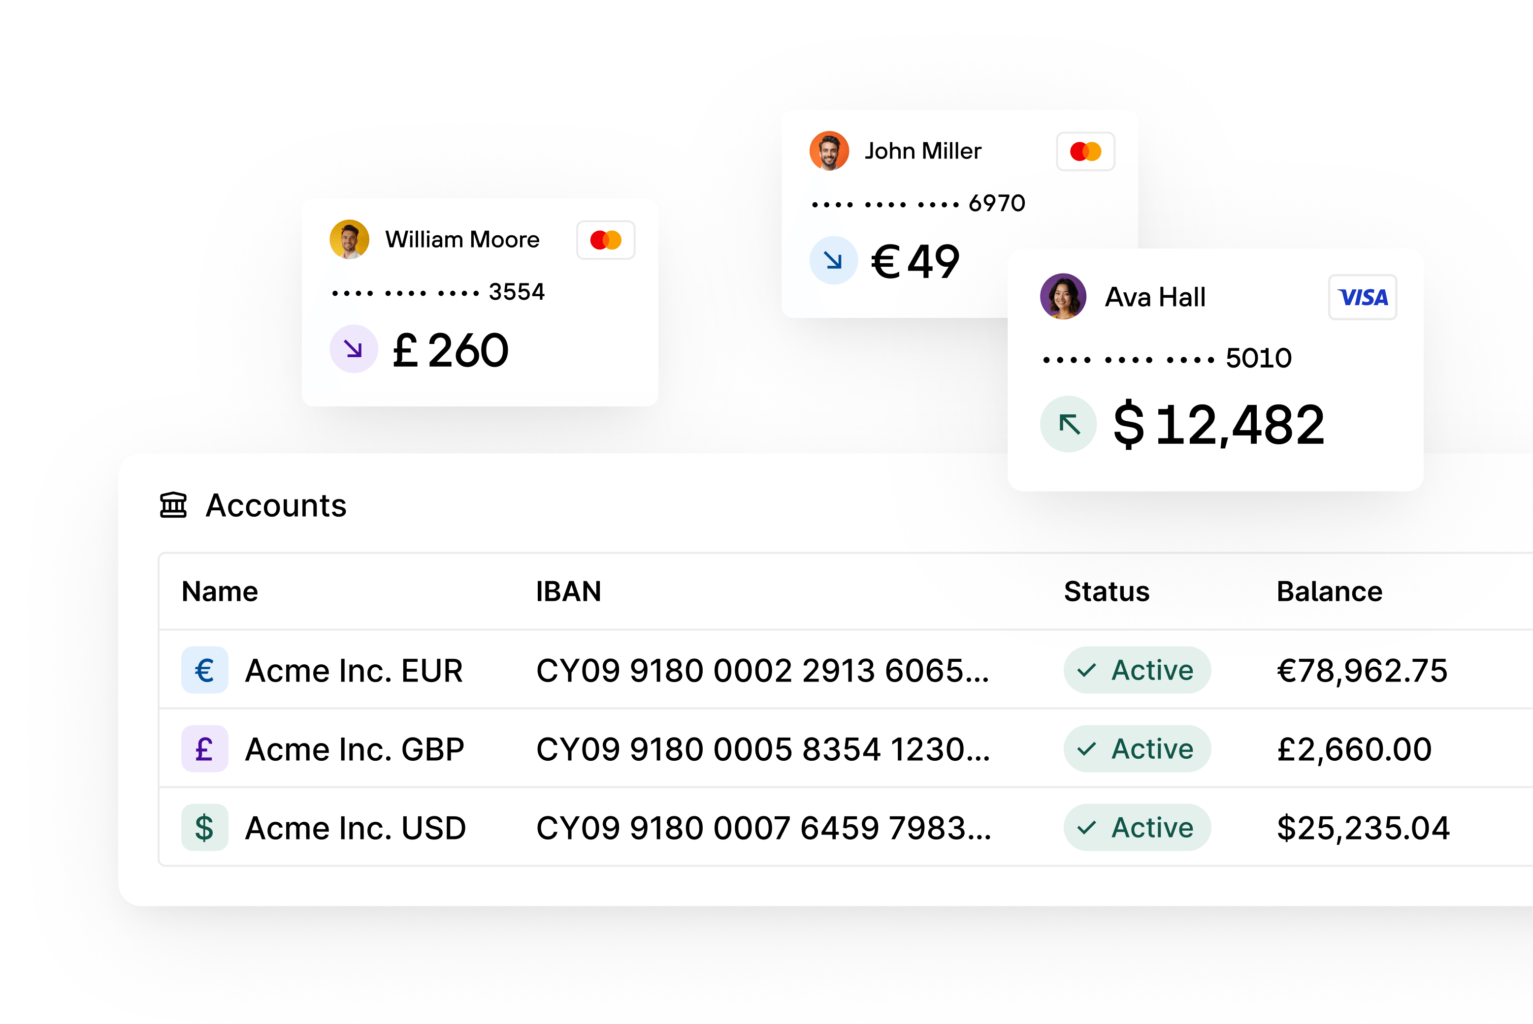Click the Name column header

point(220,591)
